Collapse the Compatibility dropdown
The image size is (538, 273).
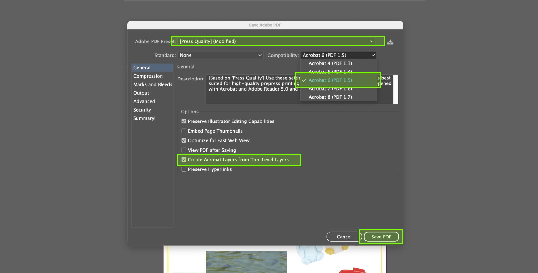tap(338, 55)
